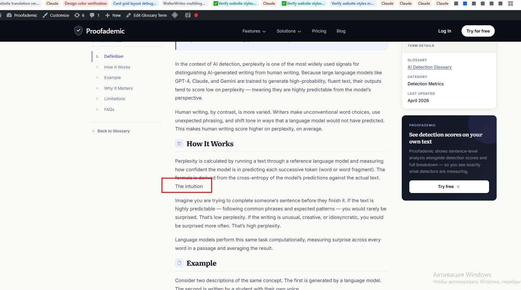Select the blue collapsed tab group square
This screenshot has width=521, height=290.
coord(465,3)
